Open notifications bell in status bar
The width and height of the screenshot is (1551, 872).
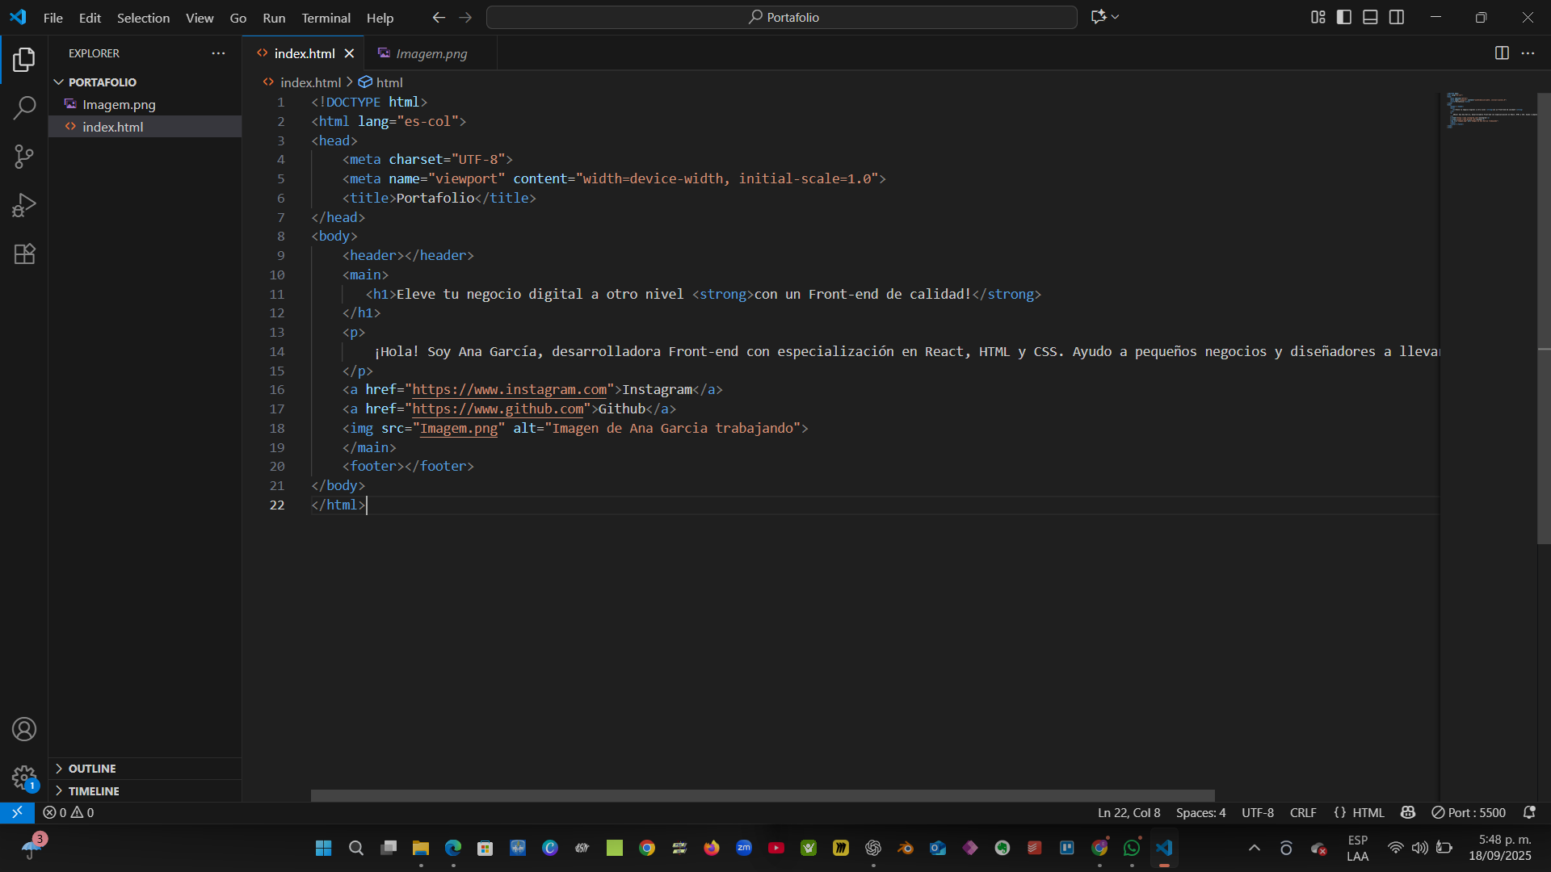click(x=1528, y=812)
